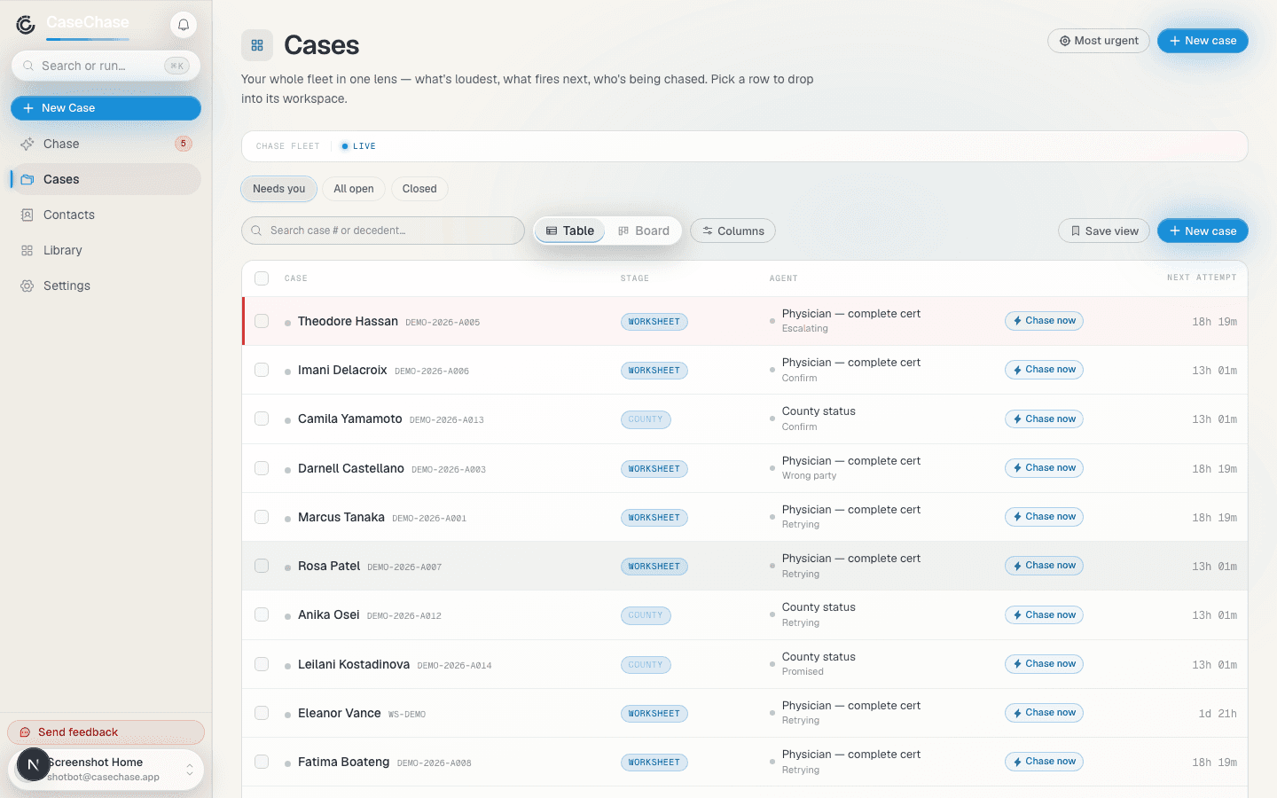This screenshot has height=798, width=1277.
Task: Chase now for Rosa Patel
Action: click(1044, 566)
